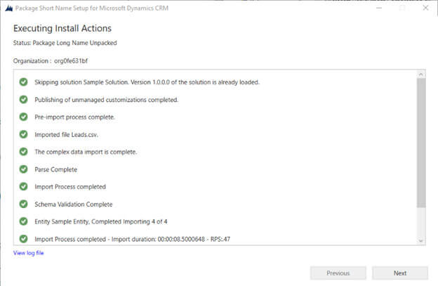Click the scroll up arrow of the log list
The height and width of the screenshot is (286, 438).
pyautogui.click(x=421, y=74)
